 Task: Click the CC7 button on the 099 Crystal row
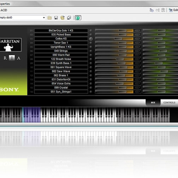click(137, 88)
